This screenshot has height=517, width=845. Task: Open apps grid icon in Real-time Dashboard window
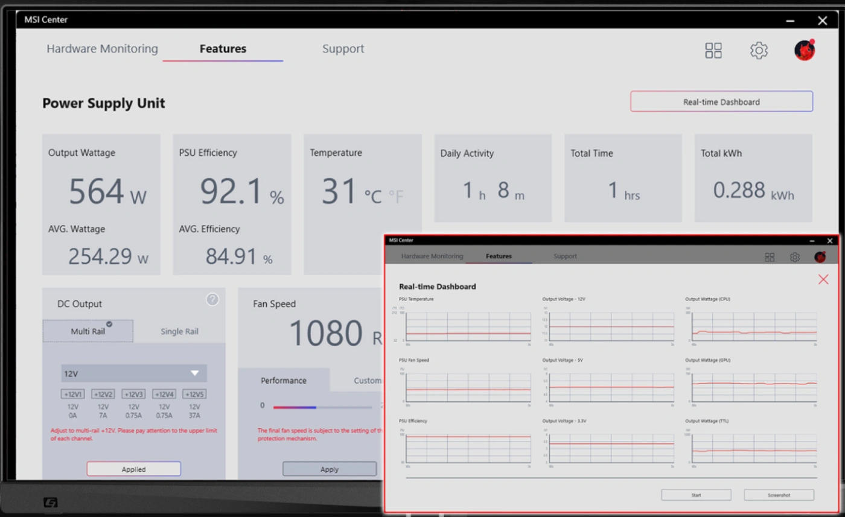[770, 257]
